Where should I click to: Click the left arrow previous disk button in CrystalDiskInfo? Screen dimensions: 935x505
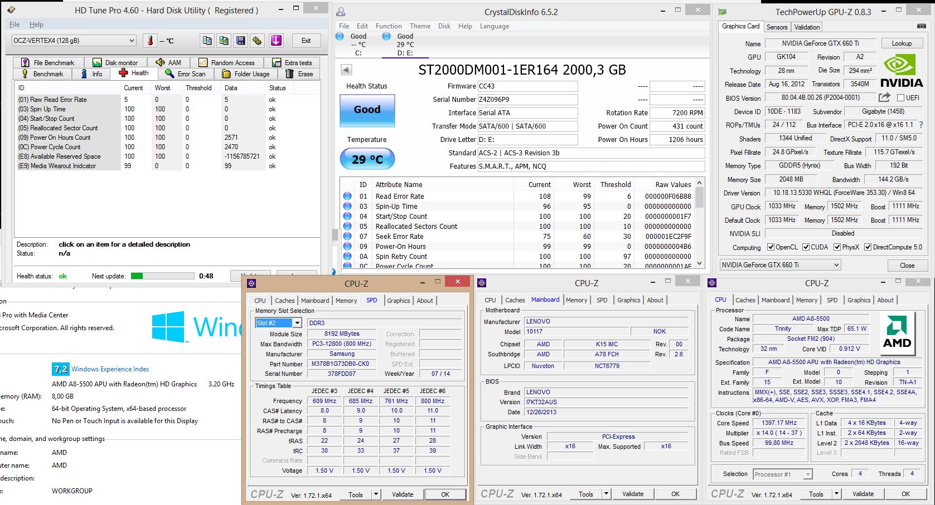[346, 70]
